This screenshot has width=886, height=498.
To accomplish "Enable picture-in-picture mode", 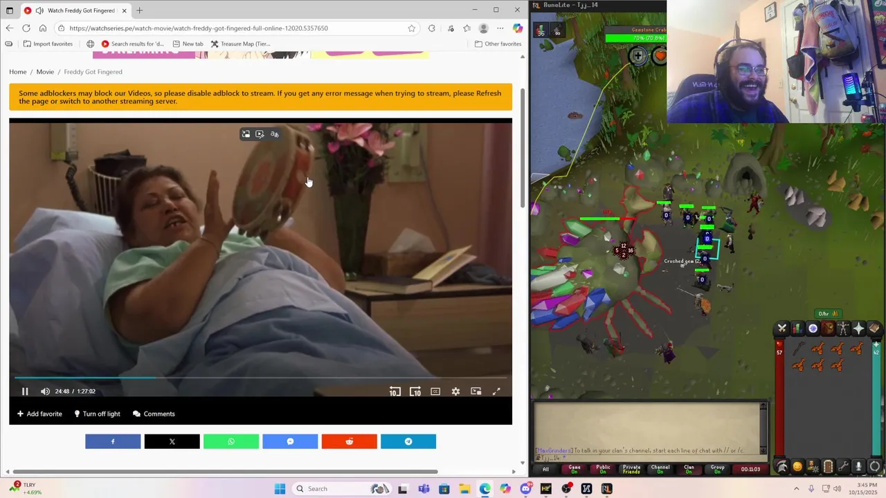I will click(476, 391).
